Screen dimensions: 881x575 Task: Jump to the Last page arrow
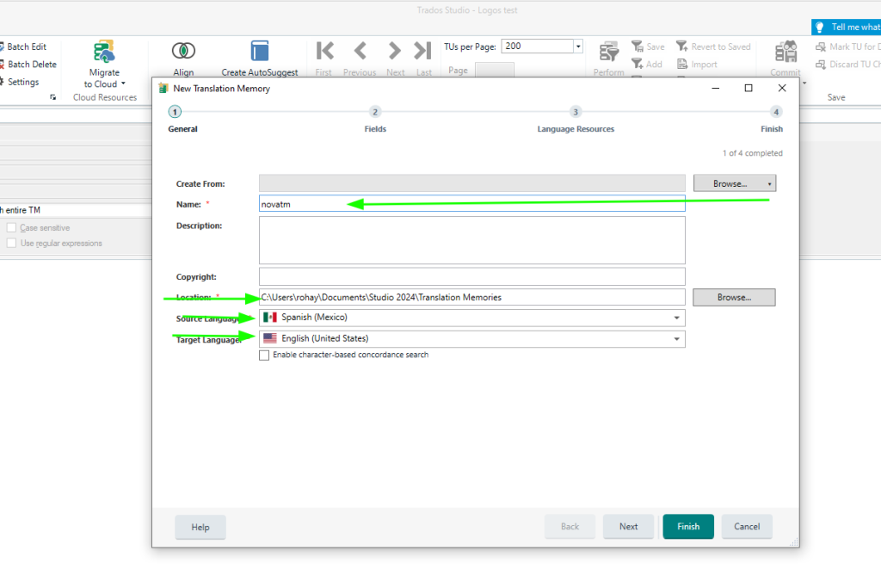[423, 51]
